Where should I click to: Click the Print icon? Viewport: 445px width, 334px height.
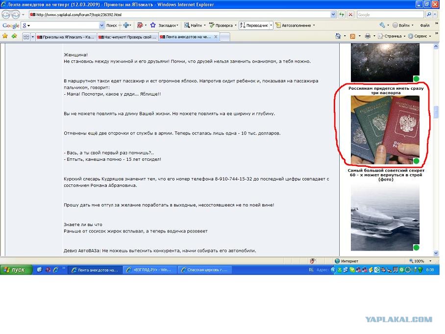tap(368, 36)
